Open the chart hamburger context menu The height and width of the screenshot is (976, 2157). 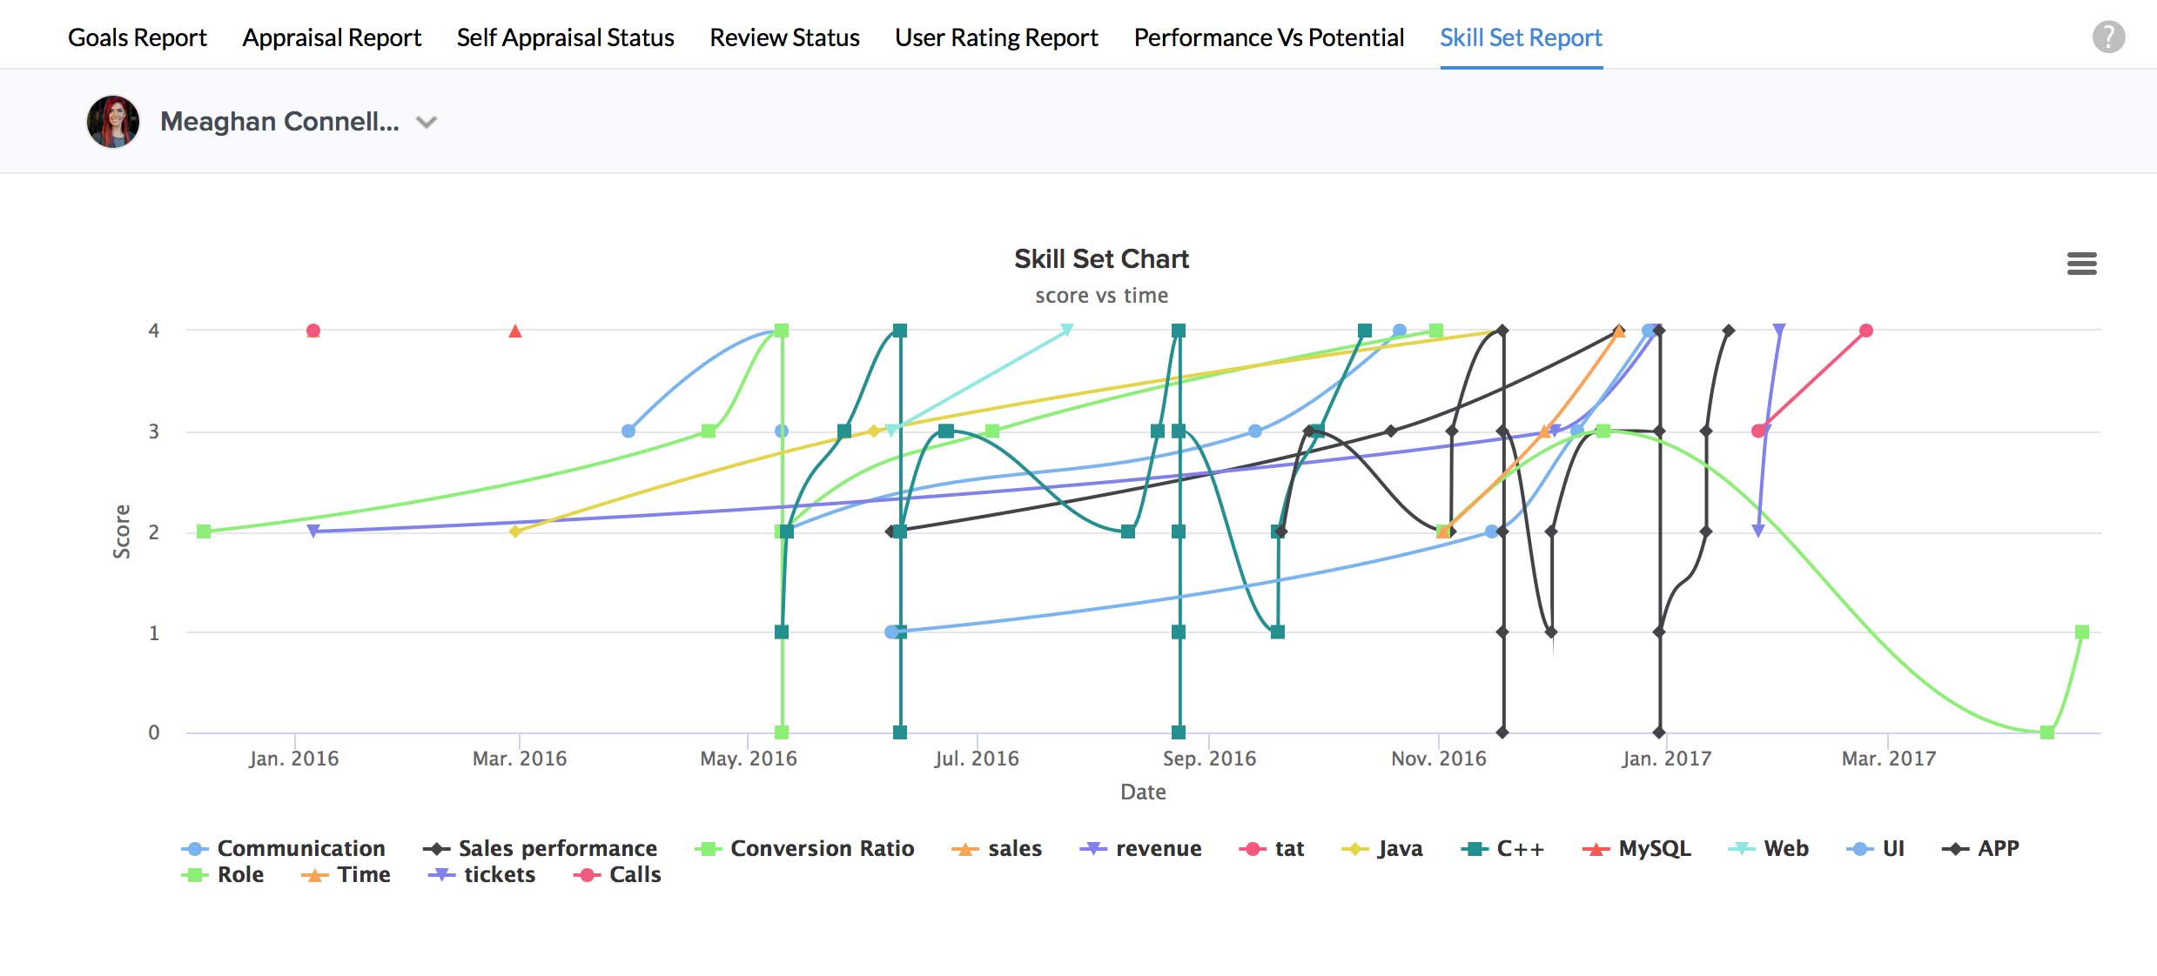(x=2081, y=264)
